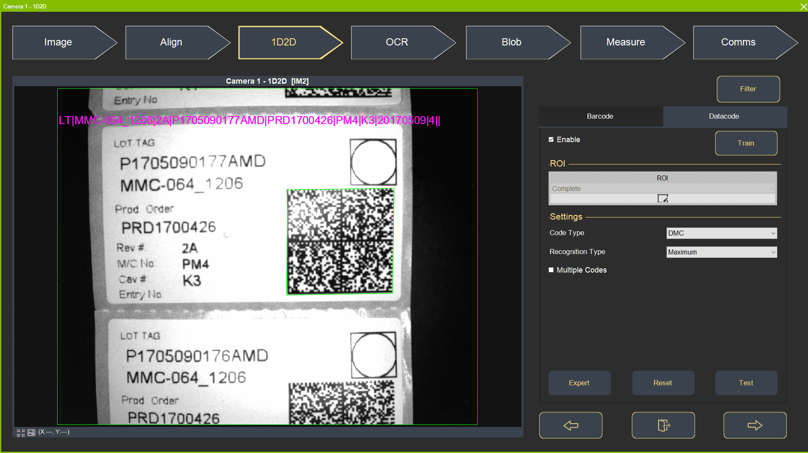
Task: Go to the Align step
Action: pyautogui.click(x=178, y=42)
